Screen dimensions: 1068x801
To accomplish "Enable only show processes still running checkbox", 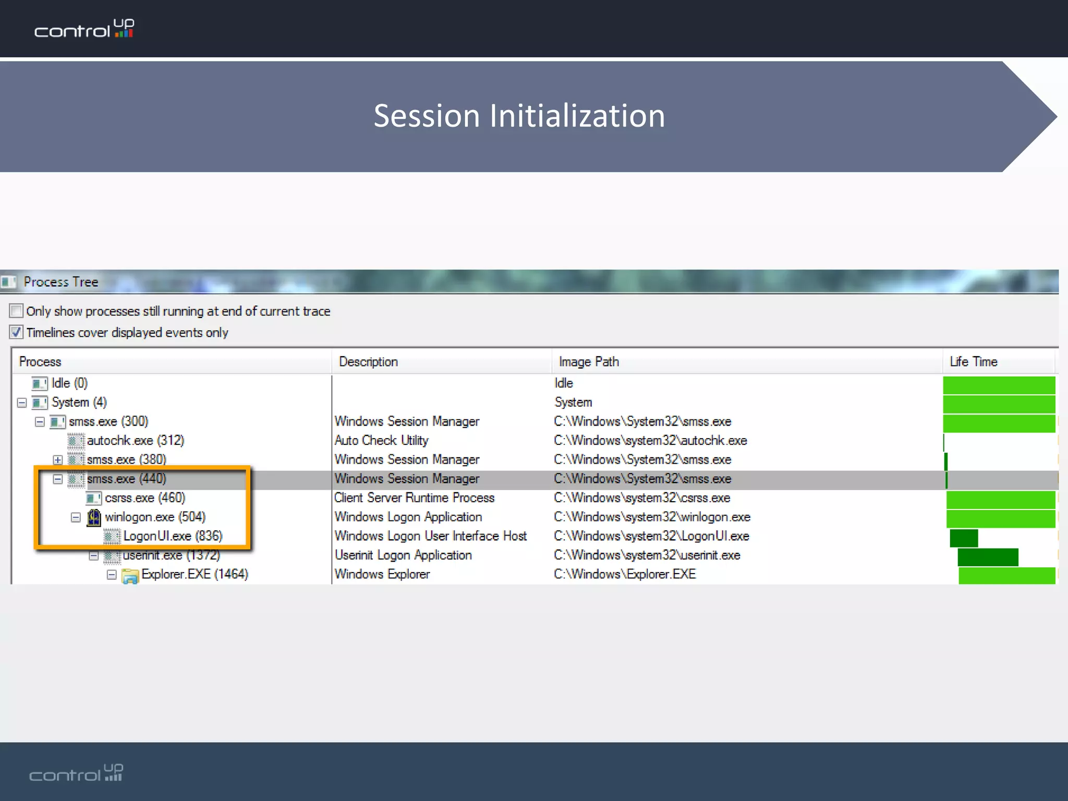I will tap(16, 311).
